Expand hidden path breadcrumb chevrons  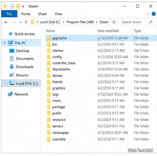click(x=37, y=22)
